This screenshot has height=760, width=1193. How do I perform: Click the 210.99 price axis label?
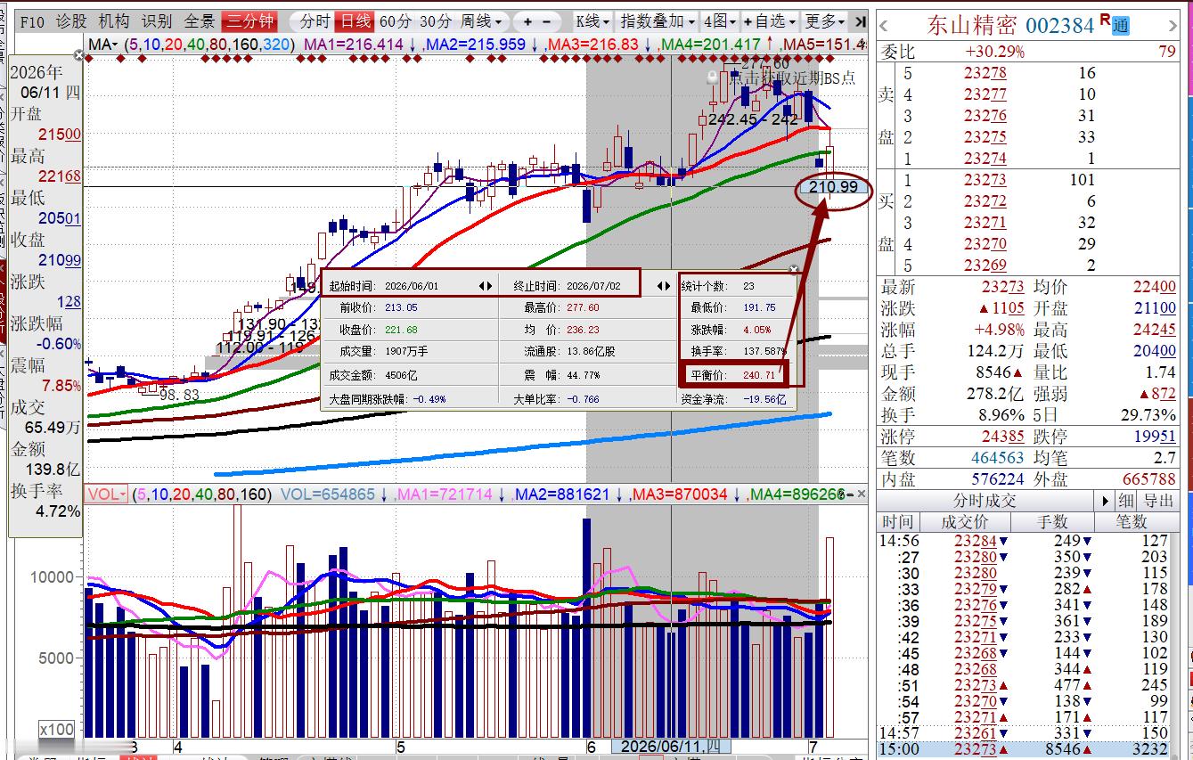[833, 187]
